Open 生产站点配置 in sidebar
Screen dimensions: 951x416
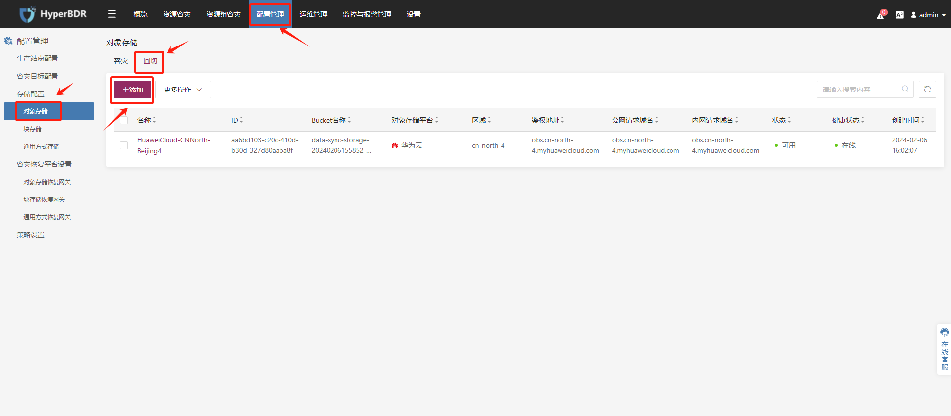[37, 58]
